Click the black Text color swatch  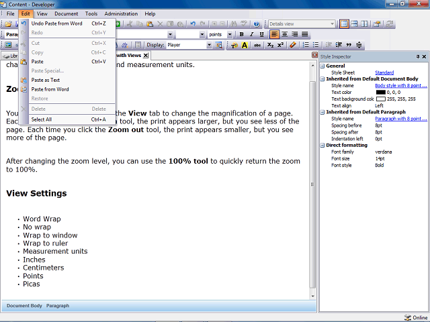(x=381, y=93)
